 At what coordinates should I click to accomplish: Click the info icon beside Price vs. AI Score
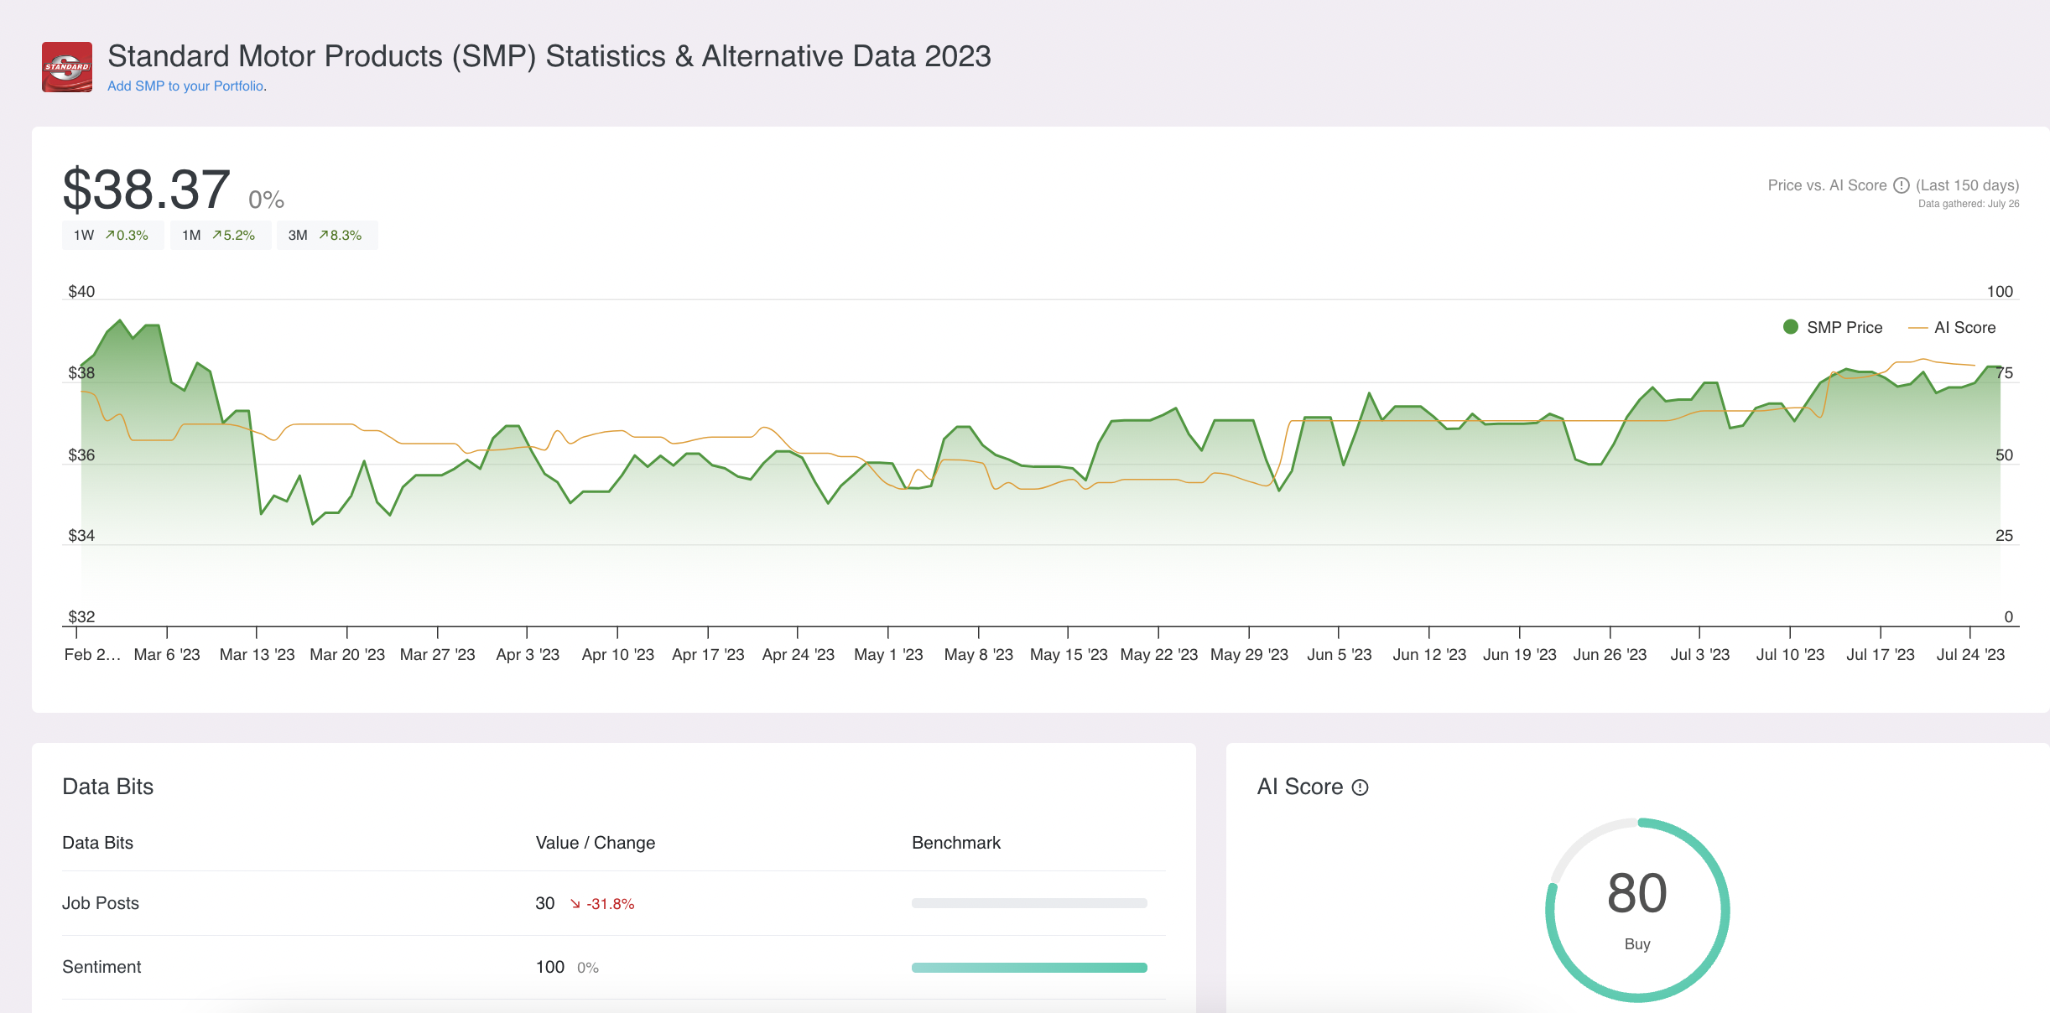(x=1902, y=185)
